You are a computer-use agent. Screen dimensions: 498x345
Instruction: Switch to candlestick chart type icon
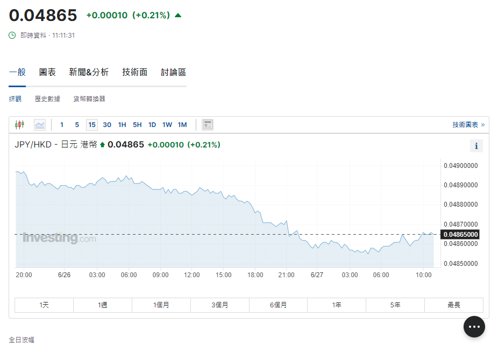coord(20,125)
